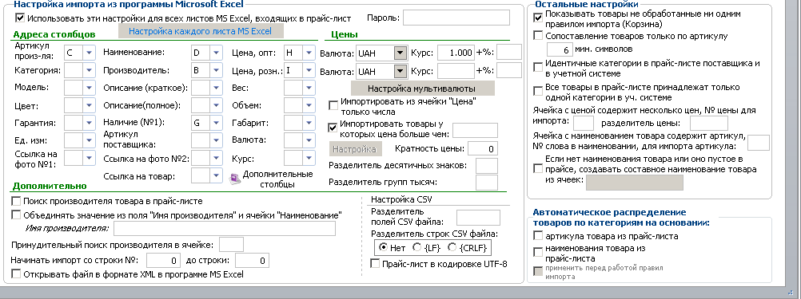Click Разделитель полей CSV файла field

pyautogui.click(x=478, y=218)
